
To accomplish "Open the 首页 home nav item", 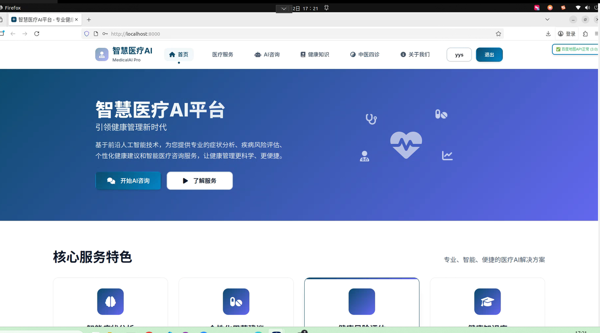I will pyautogui.click(x=179, y=54).
